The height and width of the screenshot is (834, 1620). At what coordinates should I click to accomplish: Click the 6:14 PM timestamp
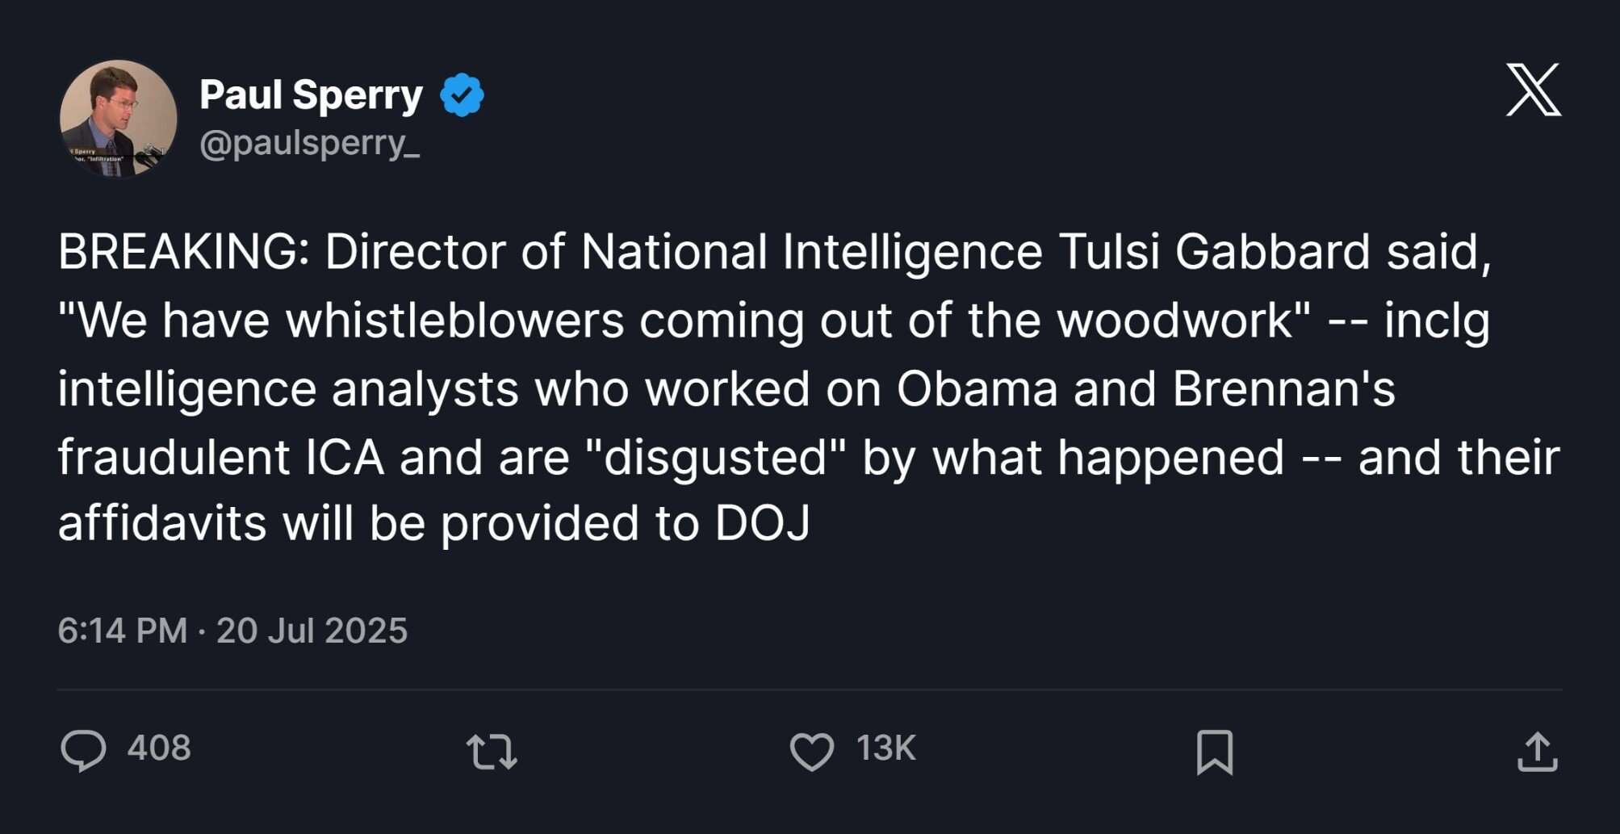(x=122, y=631)
